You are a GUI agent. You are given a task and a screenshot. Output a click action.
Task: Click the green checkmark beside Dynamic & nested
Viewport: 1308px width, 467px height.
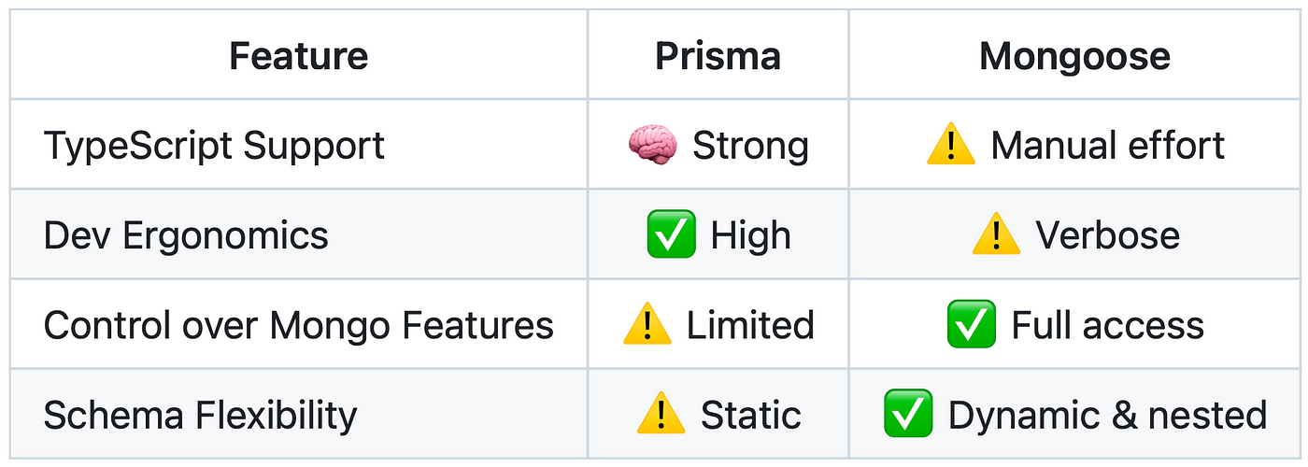click(908, 414)
